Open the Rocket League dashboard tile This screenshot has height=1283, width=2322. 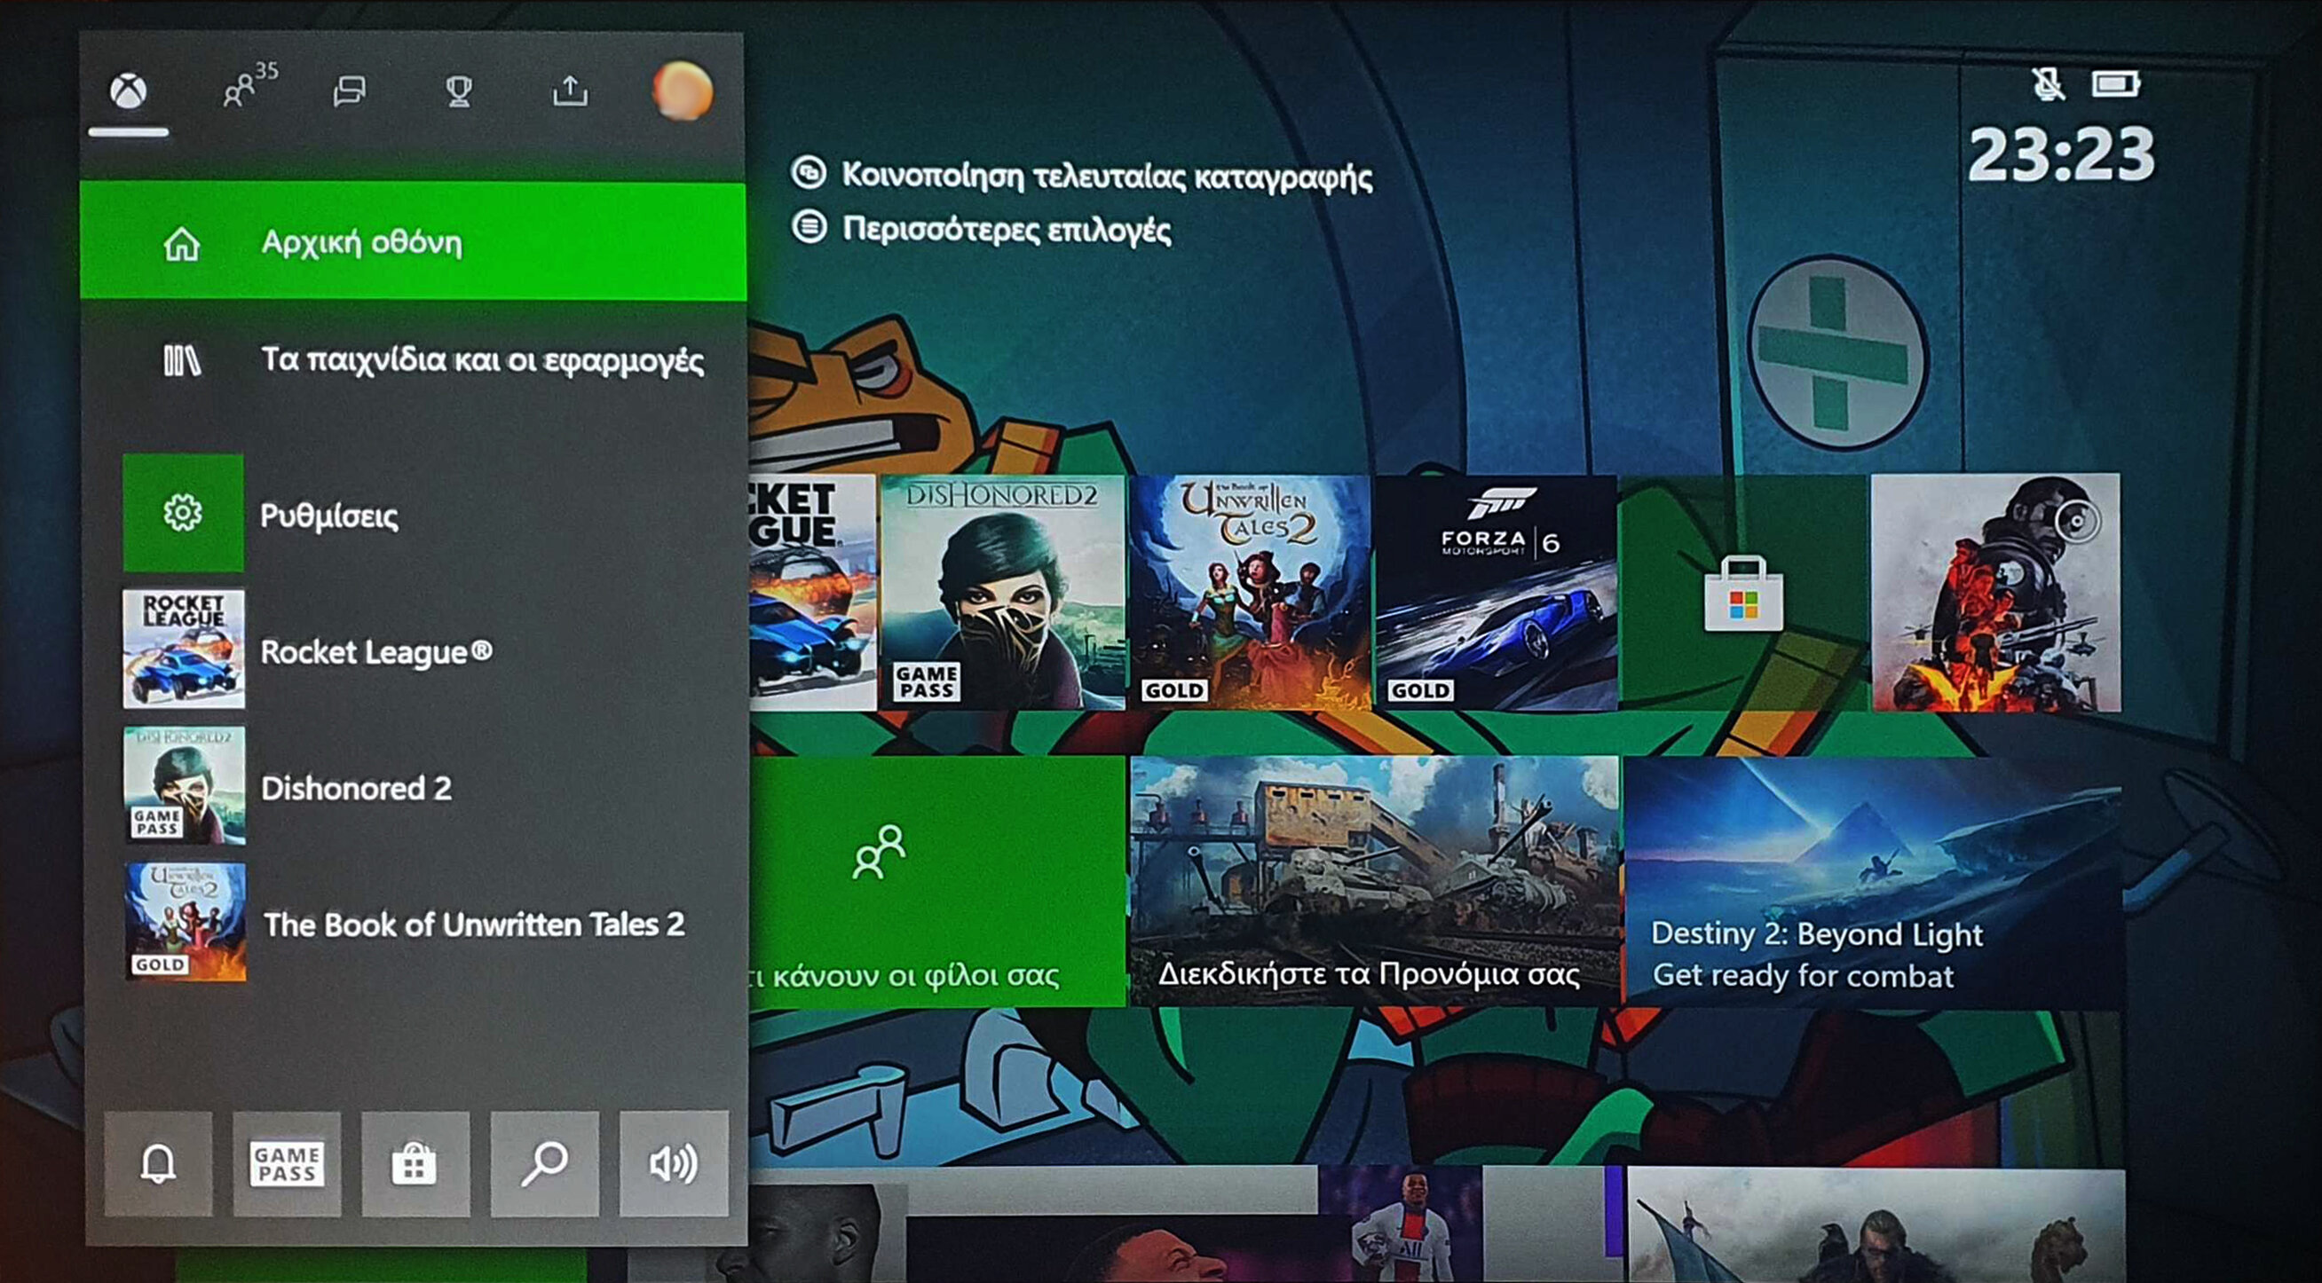(812, 592)
